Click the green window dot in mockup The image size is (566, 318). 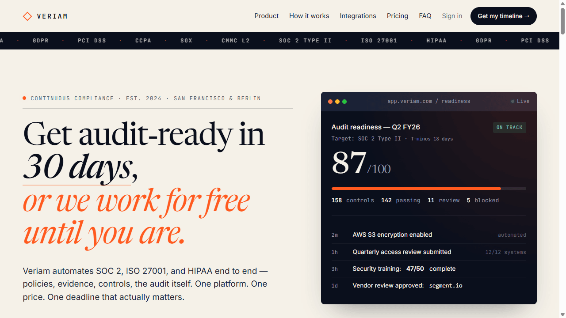pyautogui.click(x=344, y=102)
